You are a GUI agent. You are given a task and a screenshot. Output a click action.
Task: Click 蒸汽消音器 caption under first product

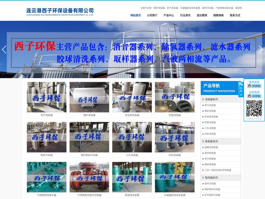pyautogui.click(x=47, y=115)
